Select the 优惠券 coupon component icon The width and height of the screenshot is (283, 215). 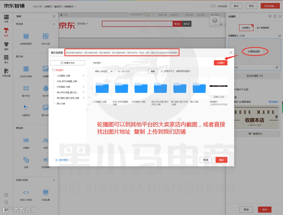(x=26, y=140)
